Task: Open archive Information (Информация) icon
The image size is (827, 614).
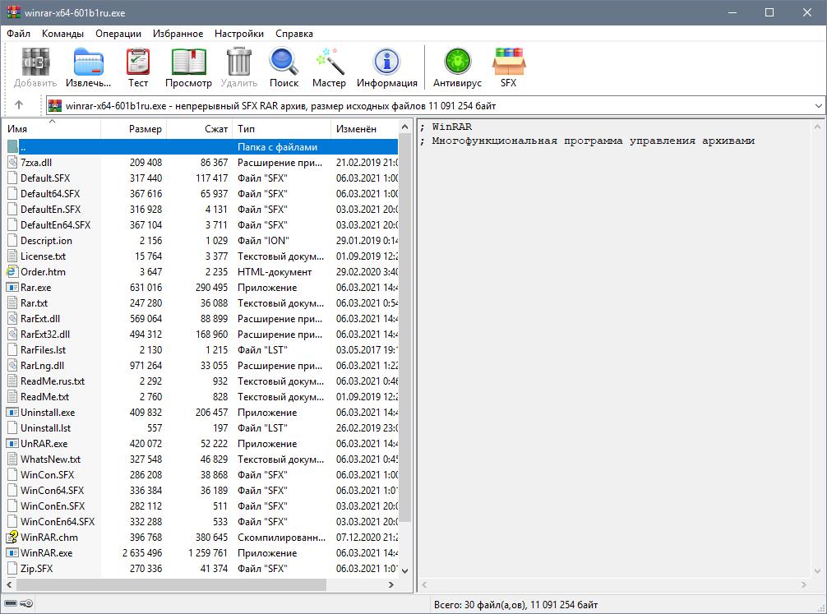Action: coord(386,67)
